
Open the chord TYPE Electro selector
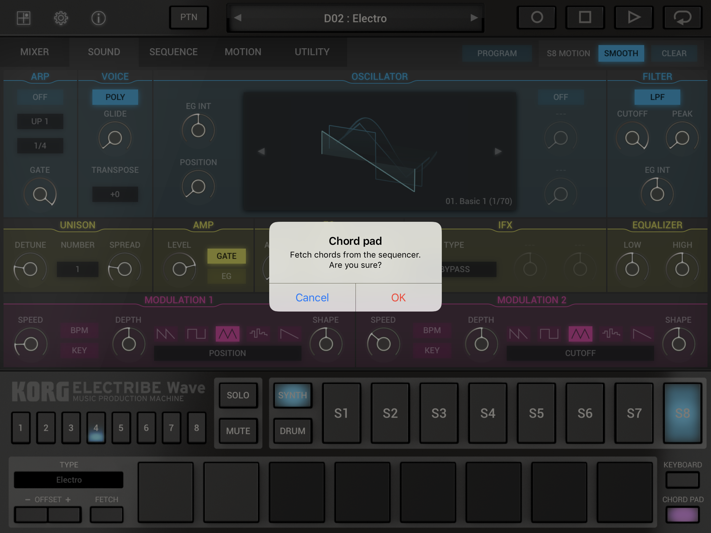click(69, 480)
